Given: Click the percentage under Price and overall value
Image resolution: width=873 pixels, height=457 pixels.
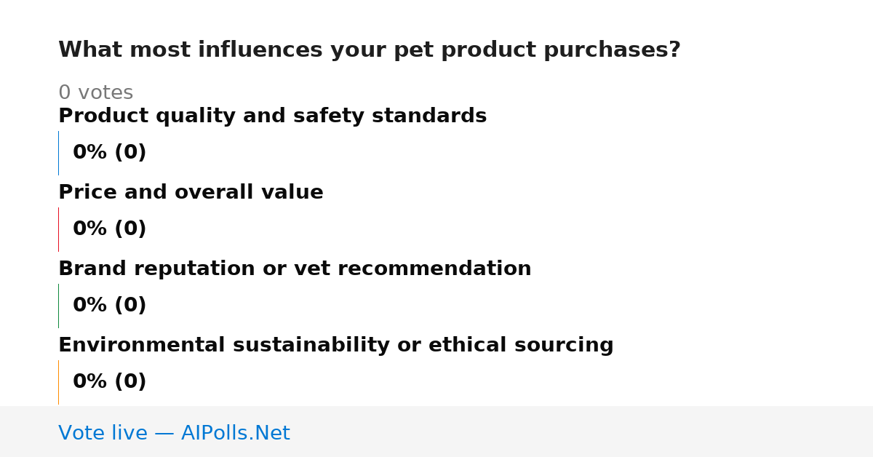Looking at the screenshot, I should coord(109,229).
